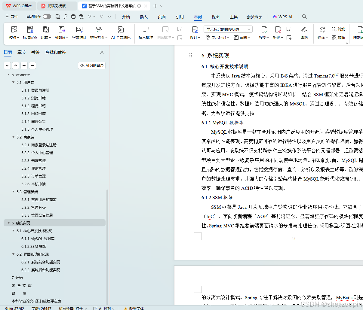Go to 6.1.2 SSM 框架 in outline

pos(34,246)
